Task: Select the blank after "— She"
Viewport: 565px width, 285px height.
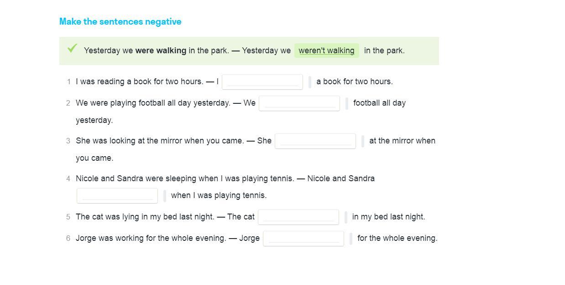Action: coord(315,141)
